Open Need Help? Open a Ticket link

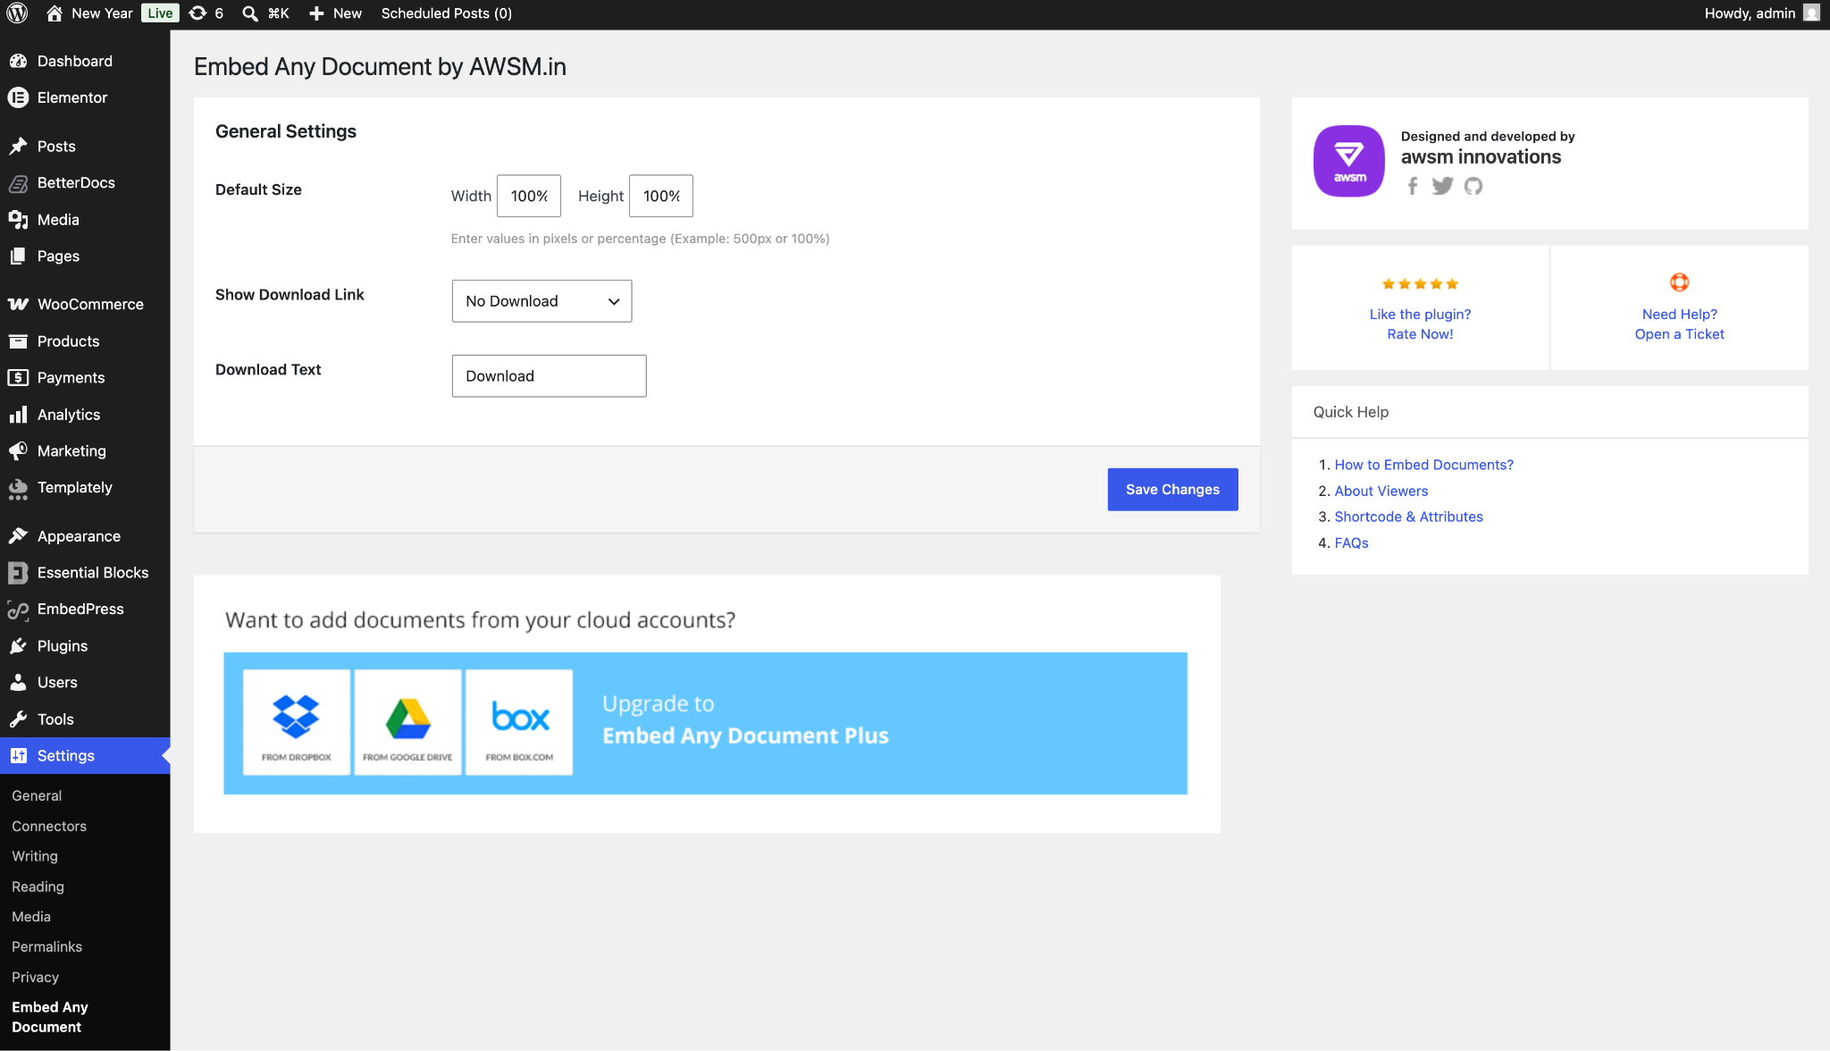[1680, 324]
